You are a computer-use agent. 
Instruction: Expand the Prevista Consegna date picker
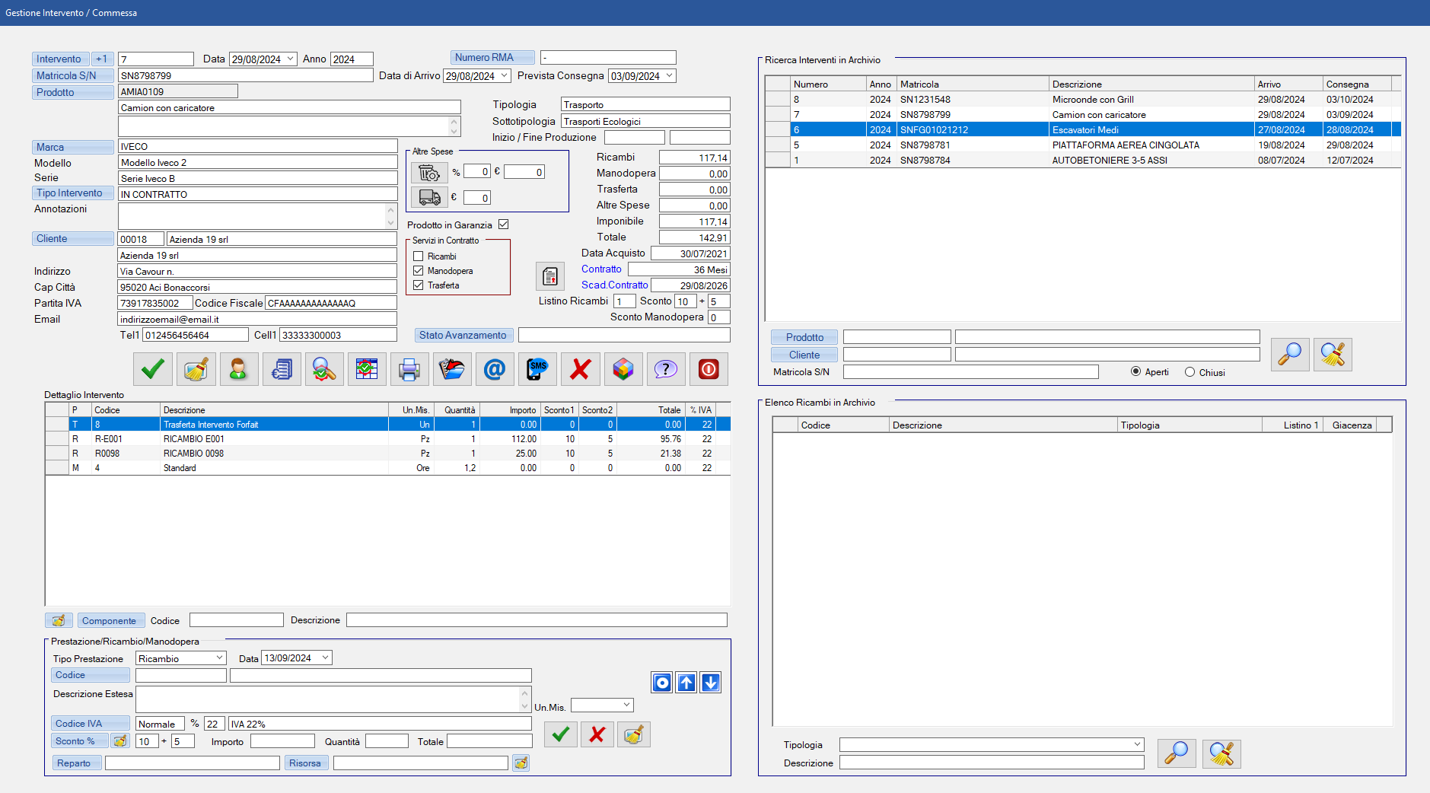pyautogui.click(x=670, y=76)
